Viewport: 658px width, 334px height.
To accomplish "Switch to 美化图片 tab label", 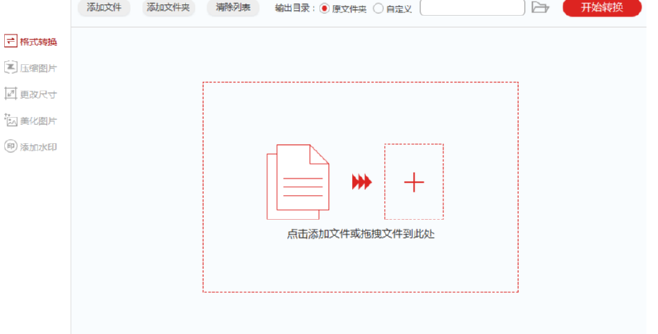I will click(x=38, y=121).
